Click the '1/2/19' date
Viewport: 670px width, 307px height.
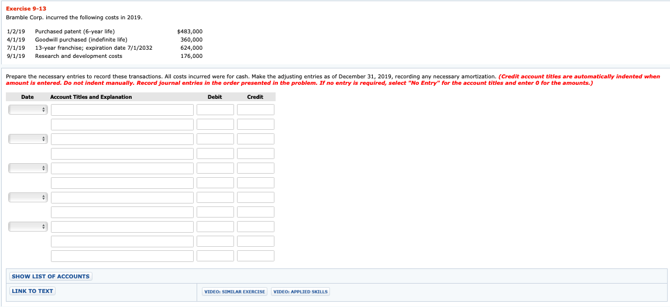16,31
